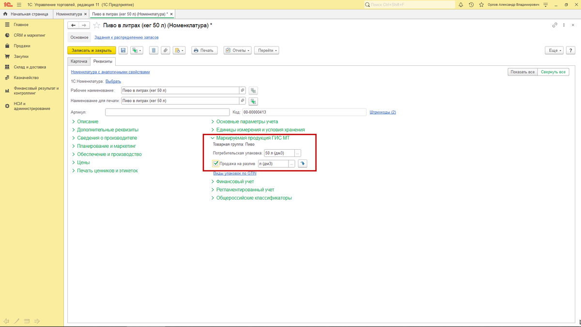Close the Номенклатура tab
The image size is (581, 327).
pos(86,14)
